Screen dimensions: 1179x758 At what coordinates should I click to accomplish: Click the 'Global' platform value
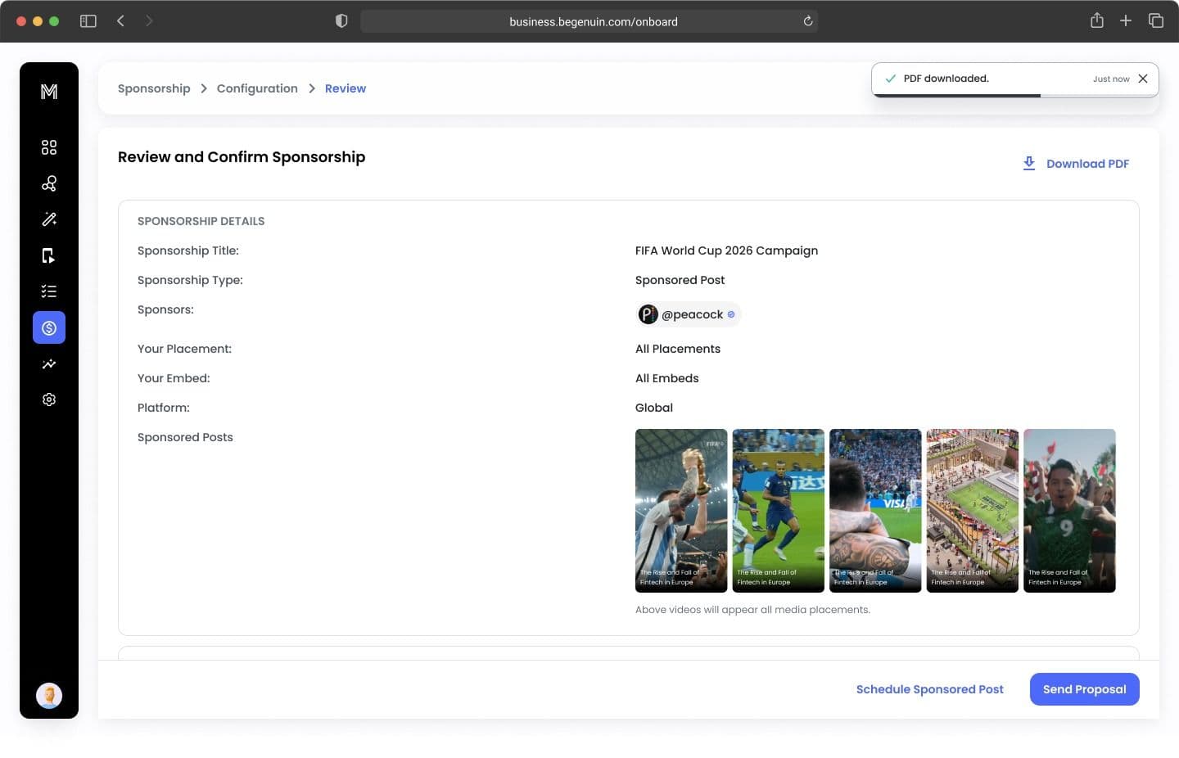coord(654,408)
